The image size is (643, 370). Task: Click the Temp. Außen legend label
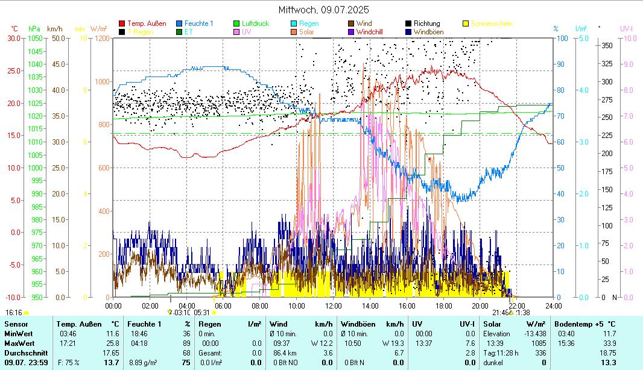point(147,24)
